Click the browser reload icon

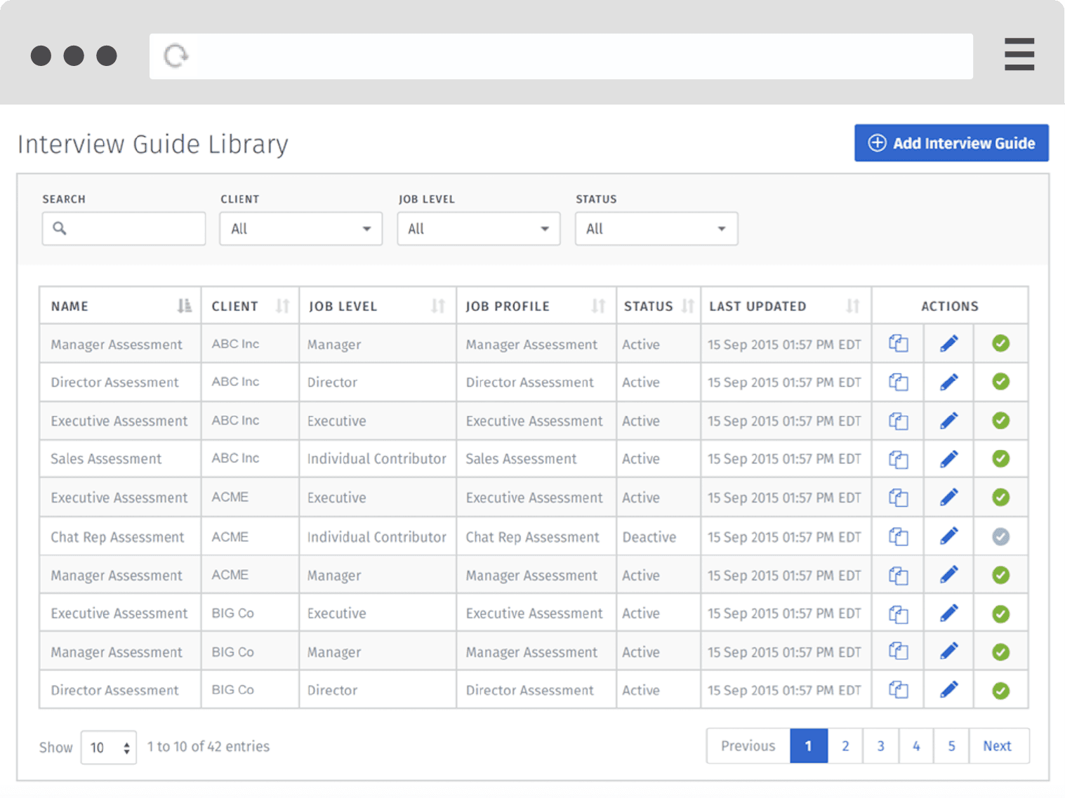[x=176, y=55]
